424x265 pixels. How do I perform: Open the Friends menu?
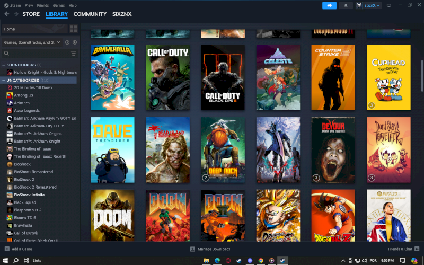(43, 5)
